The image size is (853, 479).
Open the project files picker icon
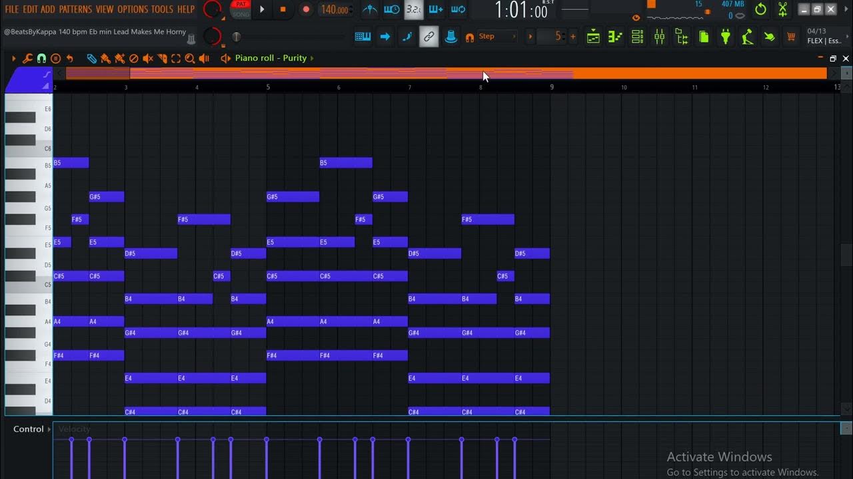pos(704,37)
